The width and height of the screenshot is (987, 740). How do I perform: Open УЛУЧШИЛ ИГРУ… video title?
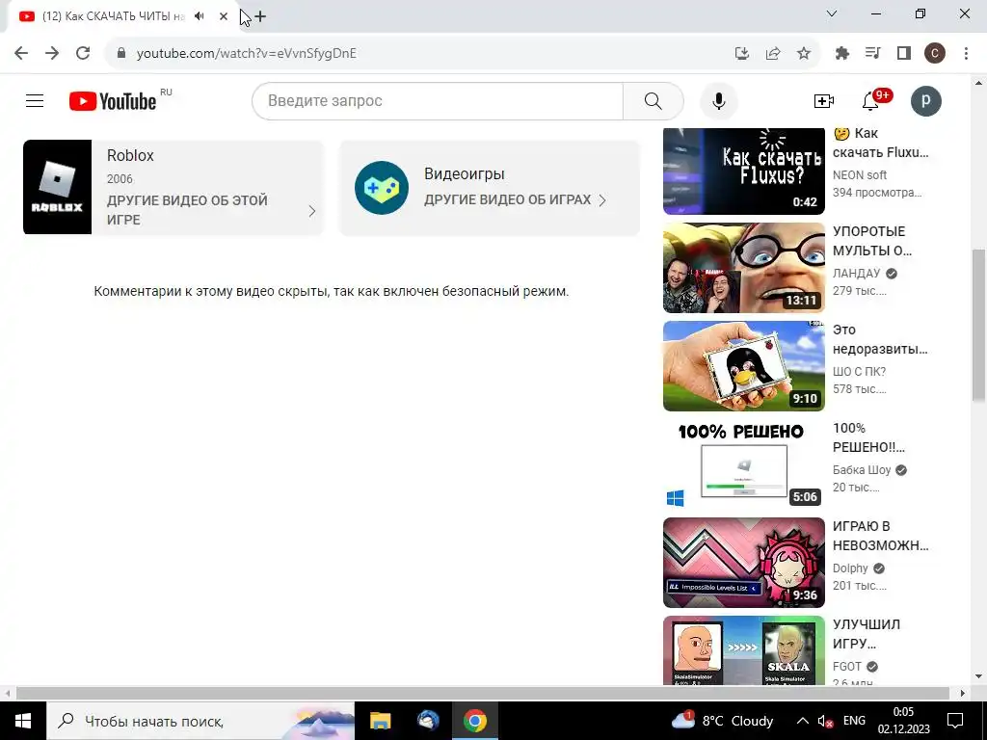click(x=867, y=634)
